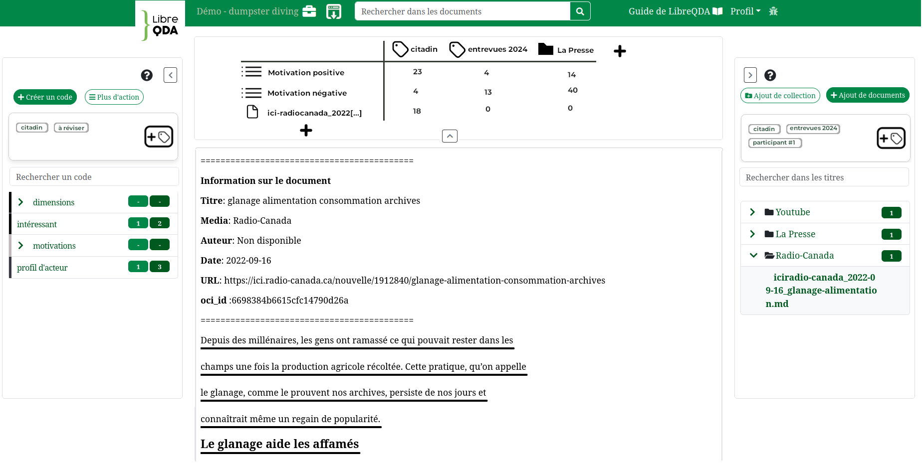Open the iciradio-canada glanage document
The width and height of the screenshot is (923, 464).
[821, 291]
